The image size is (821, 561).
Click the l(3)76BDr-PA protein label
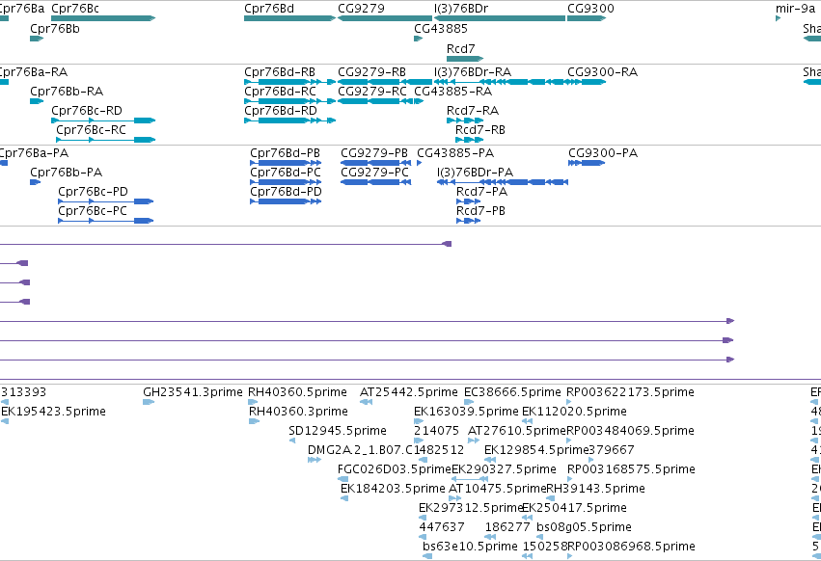475,173
